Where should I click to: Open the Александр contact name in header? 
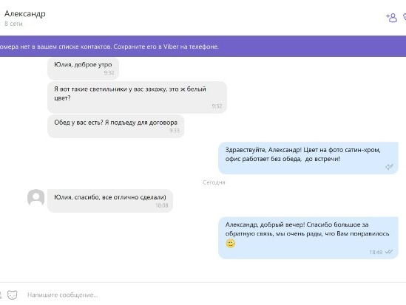25,14
